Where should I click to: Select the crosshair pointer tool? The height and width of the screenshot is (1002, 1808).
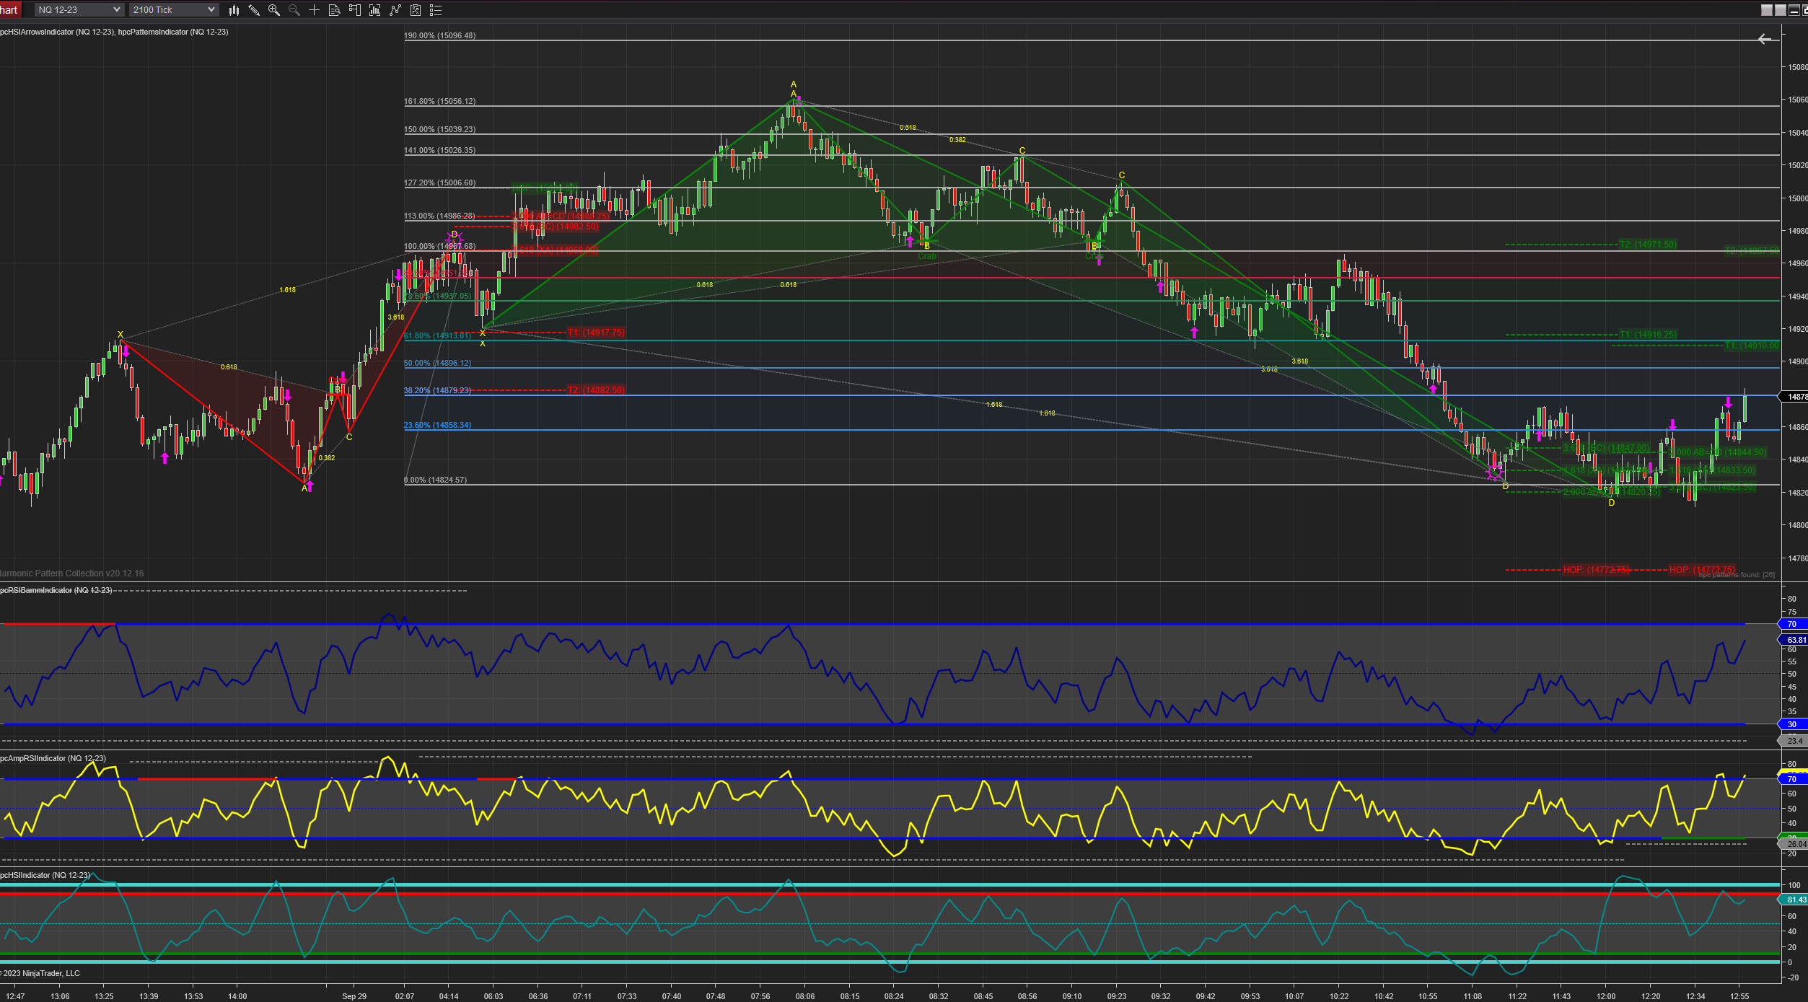click(314, 10)
